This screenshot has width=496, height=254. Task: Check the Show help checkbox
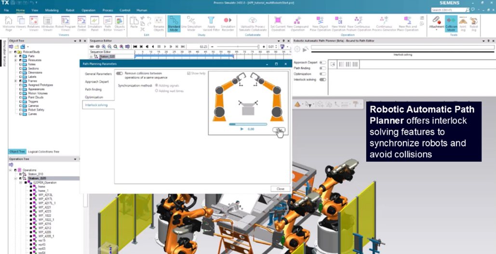click(189, 73)
